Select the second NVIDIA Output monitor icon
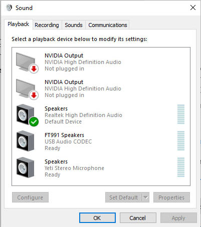This screenshot has width=201, height=227. (x=27, y=89)
